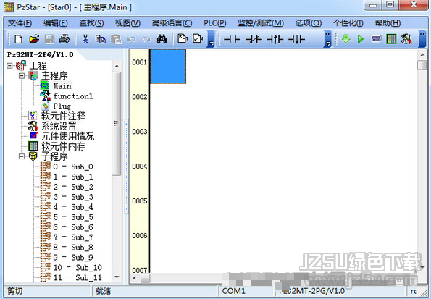431x299 pixels.
Task: Open the device memory grid icon in toolbar
Action: (391, 39)
